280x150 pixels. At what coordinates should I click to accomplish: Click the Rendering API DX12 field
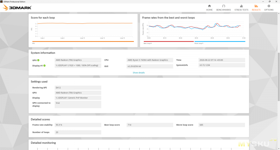78,88
